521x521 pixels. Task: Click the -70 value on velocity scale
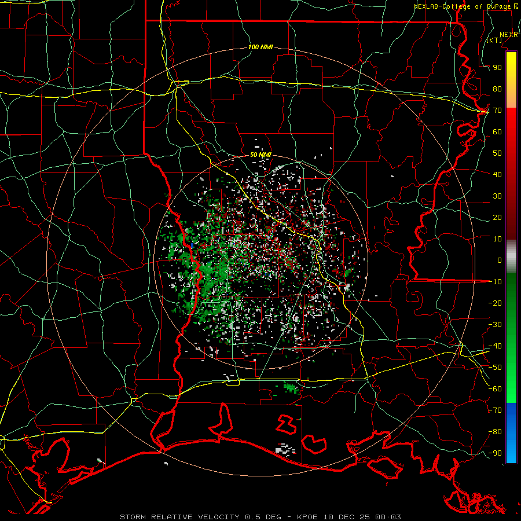click(495, 410)
